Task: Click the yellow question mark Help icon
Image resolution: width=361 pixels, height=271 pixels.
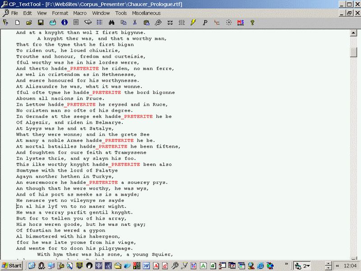Action: [252, 22]
